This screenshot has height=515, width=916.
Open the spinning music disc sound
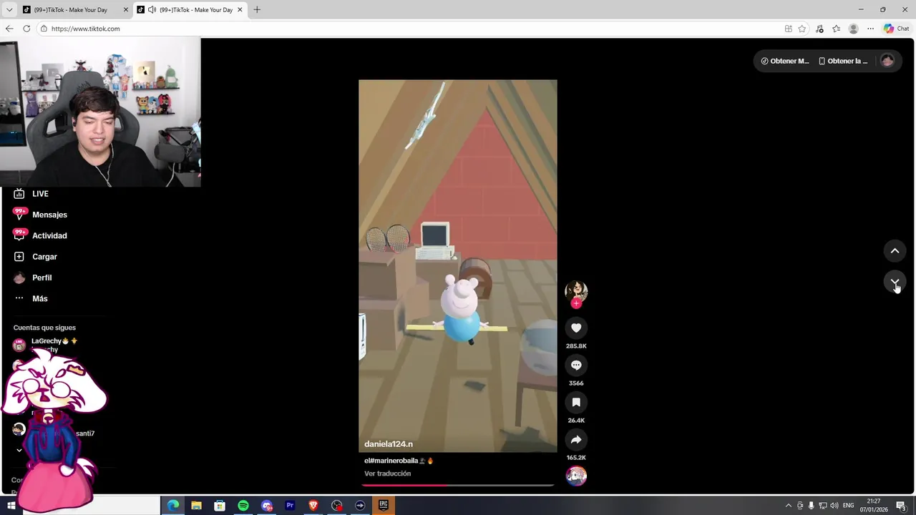pyautogui.click(x=576, y=476)
